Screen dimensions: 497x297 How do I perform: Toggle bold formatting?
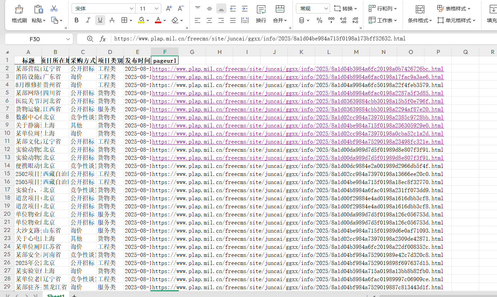click(x=77, y=20)
